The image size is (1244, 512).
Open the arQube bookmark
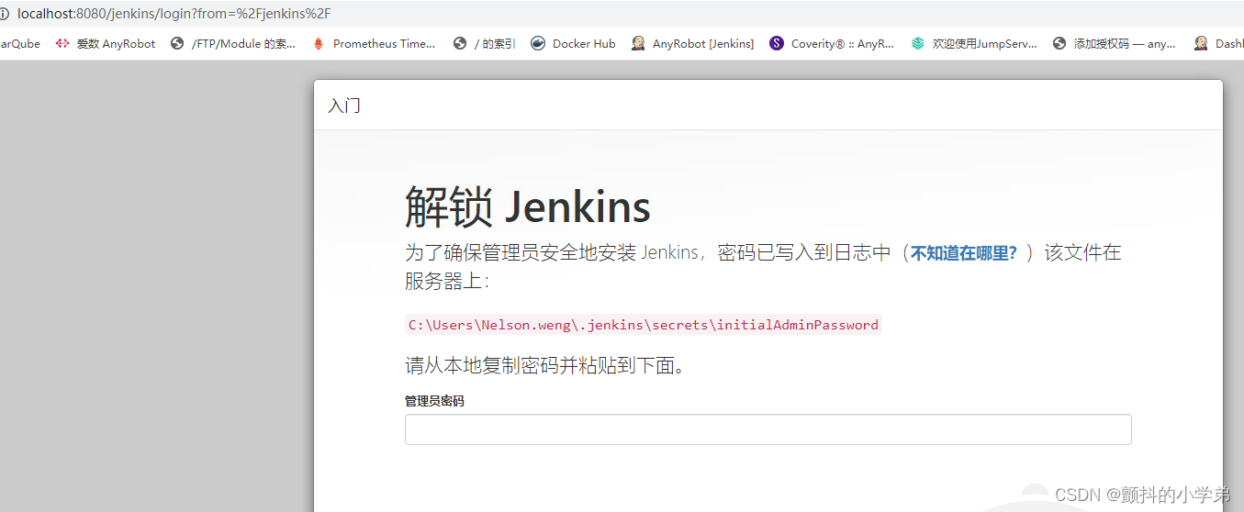coord(20,43)
